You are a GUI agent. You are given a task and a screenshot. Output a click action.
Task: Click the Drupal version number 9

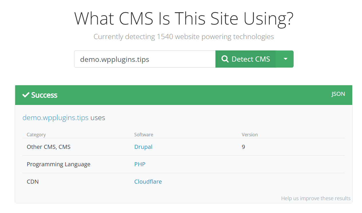243,147
